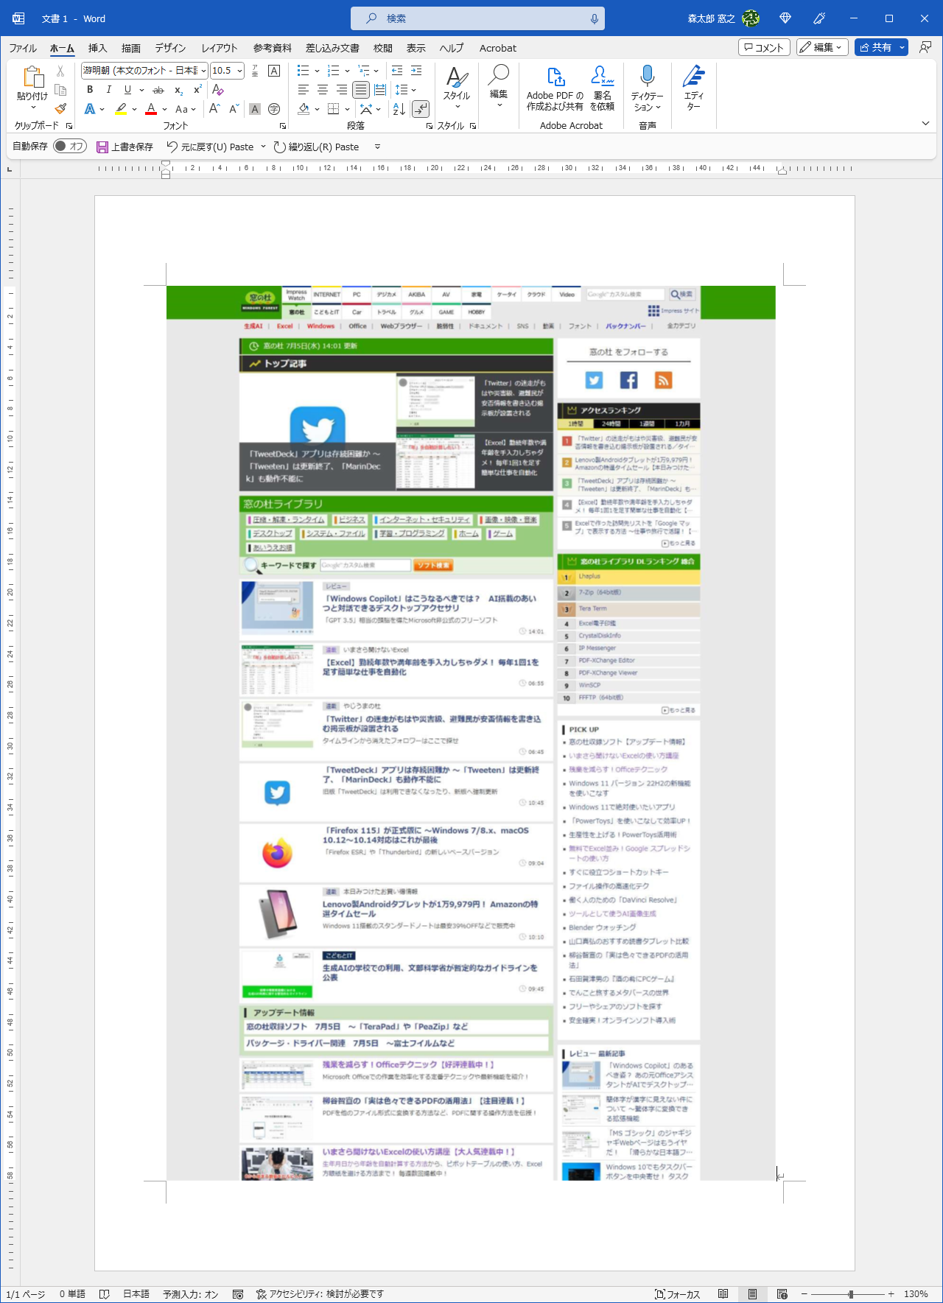Image resolution: width=943 pixels, height=1303 pixels.
Task: Apply underline formatting
Action: tap(127, 90)
